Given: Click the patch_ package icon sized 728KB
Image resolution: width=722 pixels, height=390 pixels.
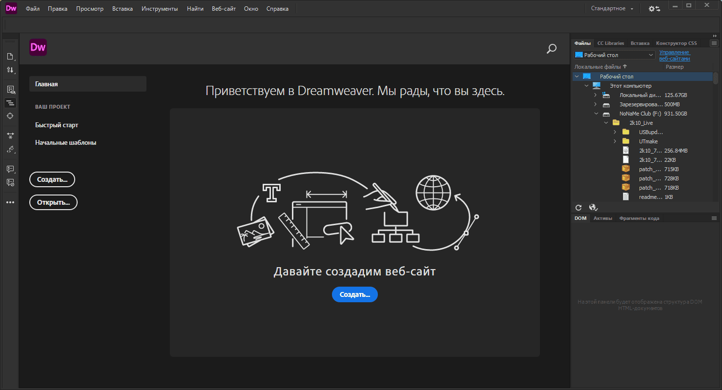Looking at the screenshot, I should pyautogui.click(x=626, y=178).
